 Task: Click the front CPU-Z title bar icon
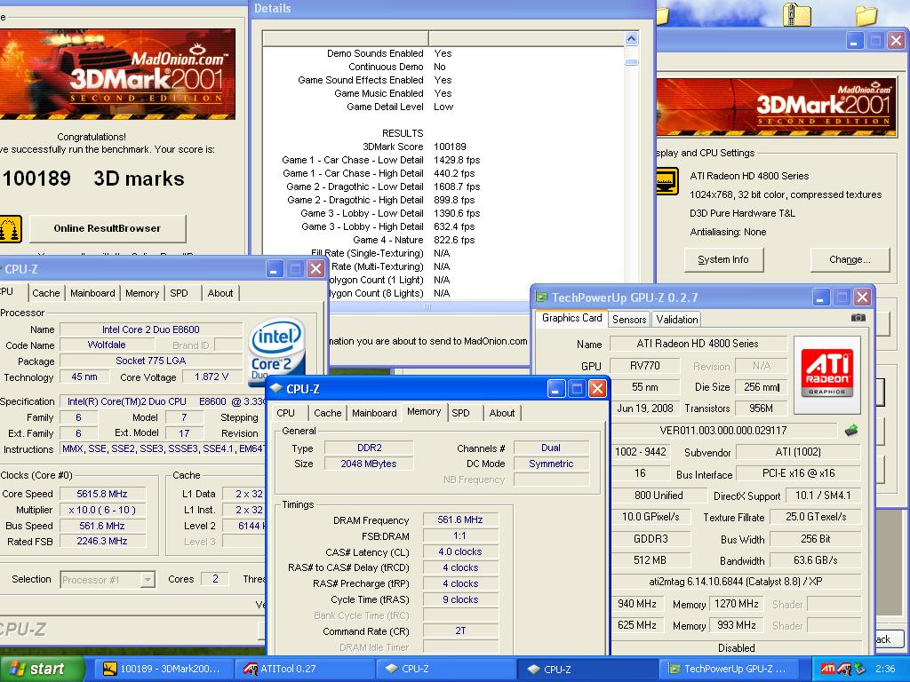point(276,389)
